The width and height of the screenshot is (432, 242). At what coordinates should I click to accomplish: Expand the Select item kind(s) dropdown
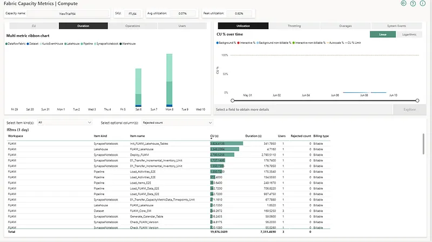pyautogui.click(x=64, y=123)
